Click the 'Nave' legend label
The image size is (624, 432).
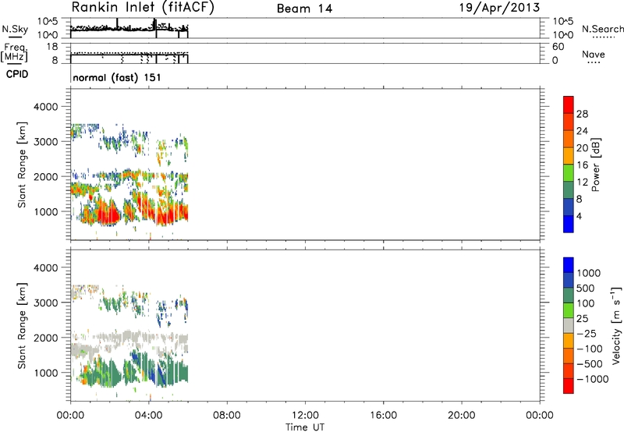[594, 55]
